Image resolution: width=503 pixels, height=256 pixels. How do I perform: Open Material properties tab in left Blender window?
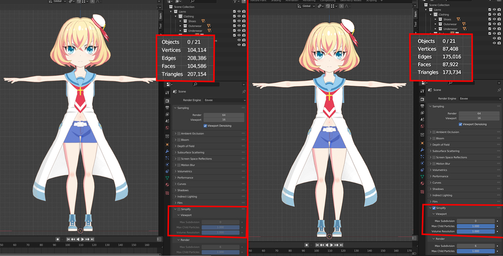click(167, 185)
